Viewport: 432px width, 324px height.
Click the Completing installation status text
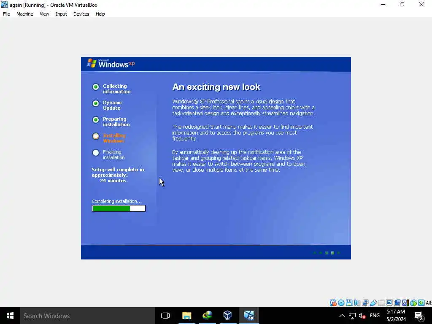(x=116, y=201)
